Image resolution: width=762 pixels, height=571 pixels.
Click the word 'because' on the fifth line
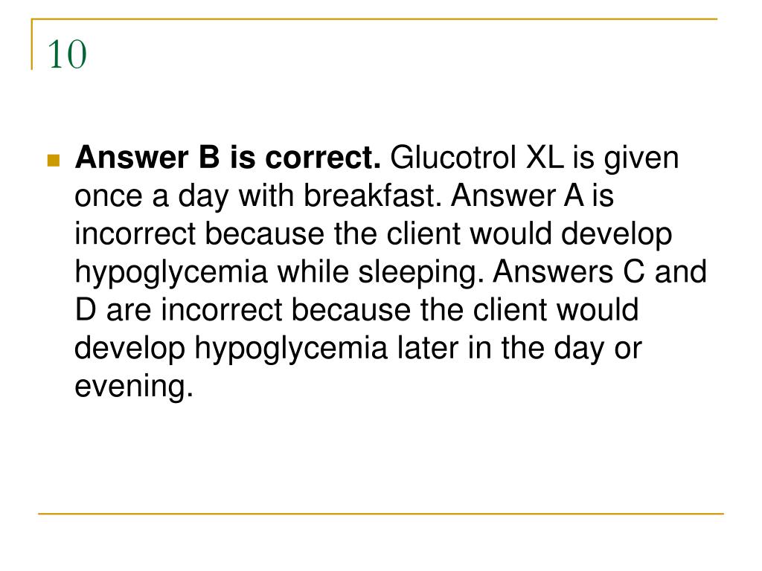coord(351,310)
